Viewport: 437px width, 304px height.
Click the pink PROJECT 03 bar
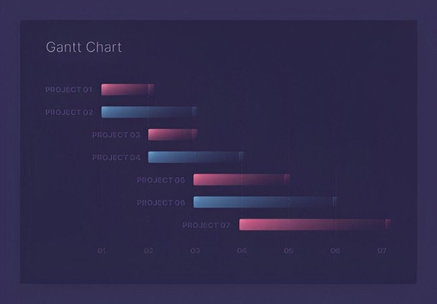pyautogui.click(x=172, y=135)
